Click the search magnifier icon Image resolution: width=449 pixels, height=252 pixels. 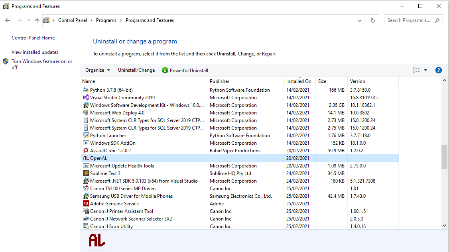[x=437, y=20]
